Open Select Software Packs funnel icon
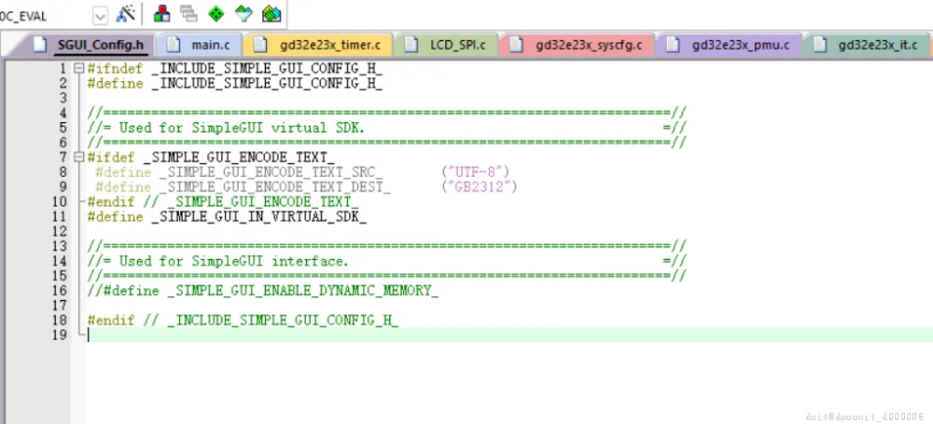The width and height of the screenshot is (933, 424). [244, 13]
